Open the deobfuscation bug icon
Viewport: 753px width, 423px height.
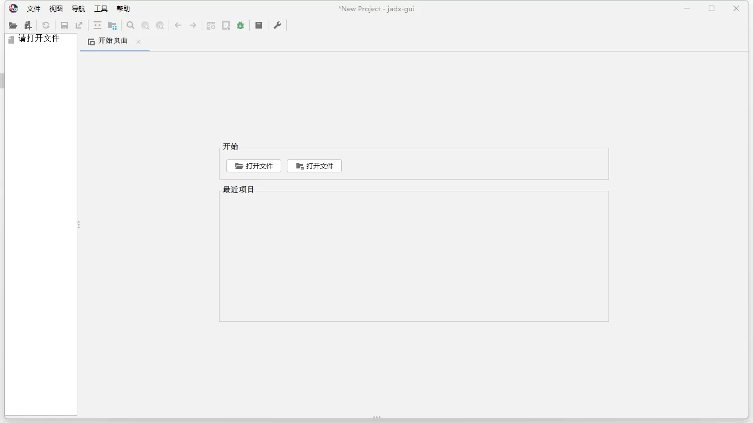pos(240,25)
